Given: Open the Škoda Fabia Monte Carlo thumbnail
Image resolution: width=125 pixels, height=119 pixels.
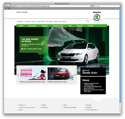Looking at the screenshot, I should click(x=61, y=74).
